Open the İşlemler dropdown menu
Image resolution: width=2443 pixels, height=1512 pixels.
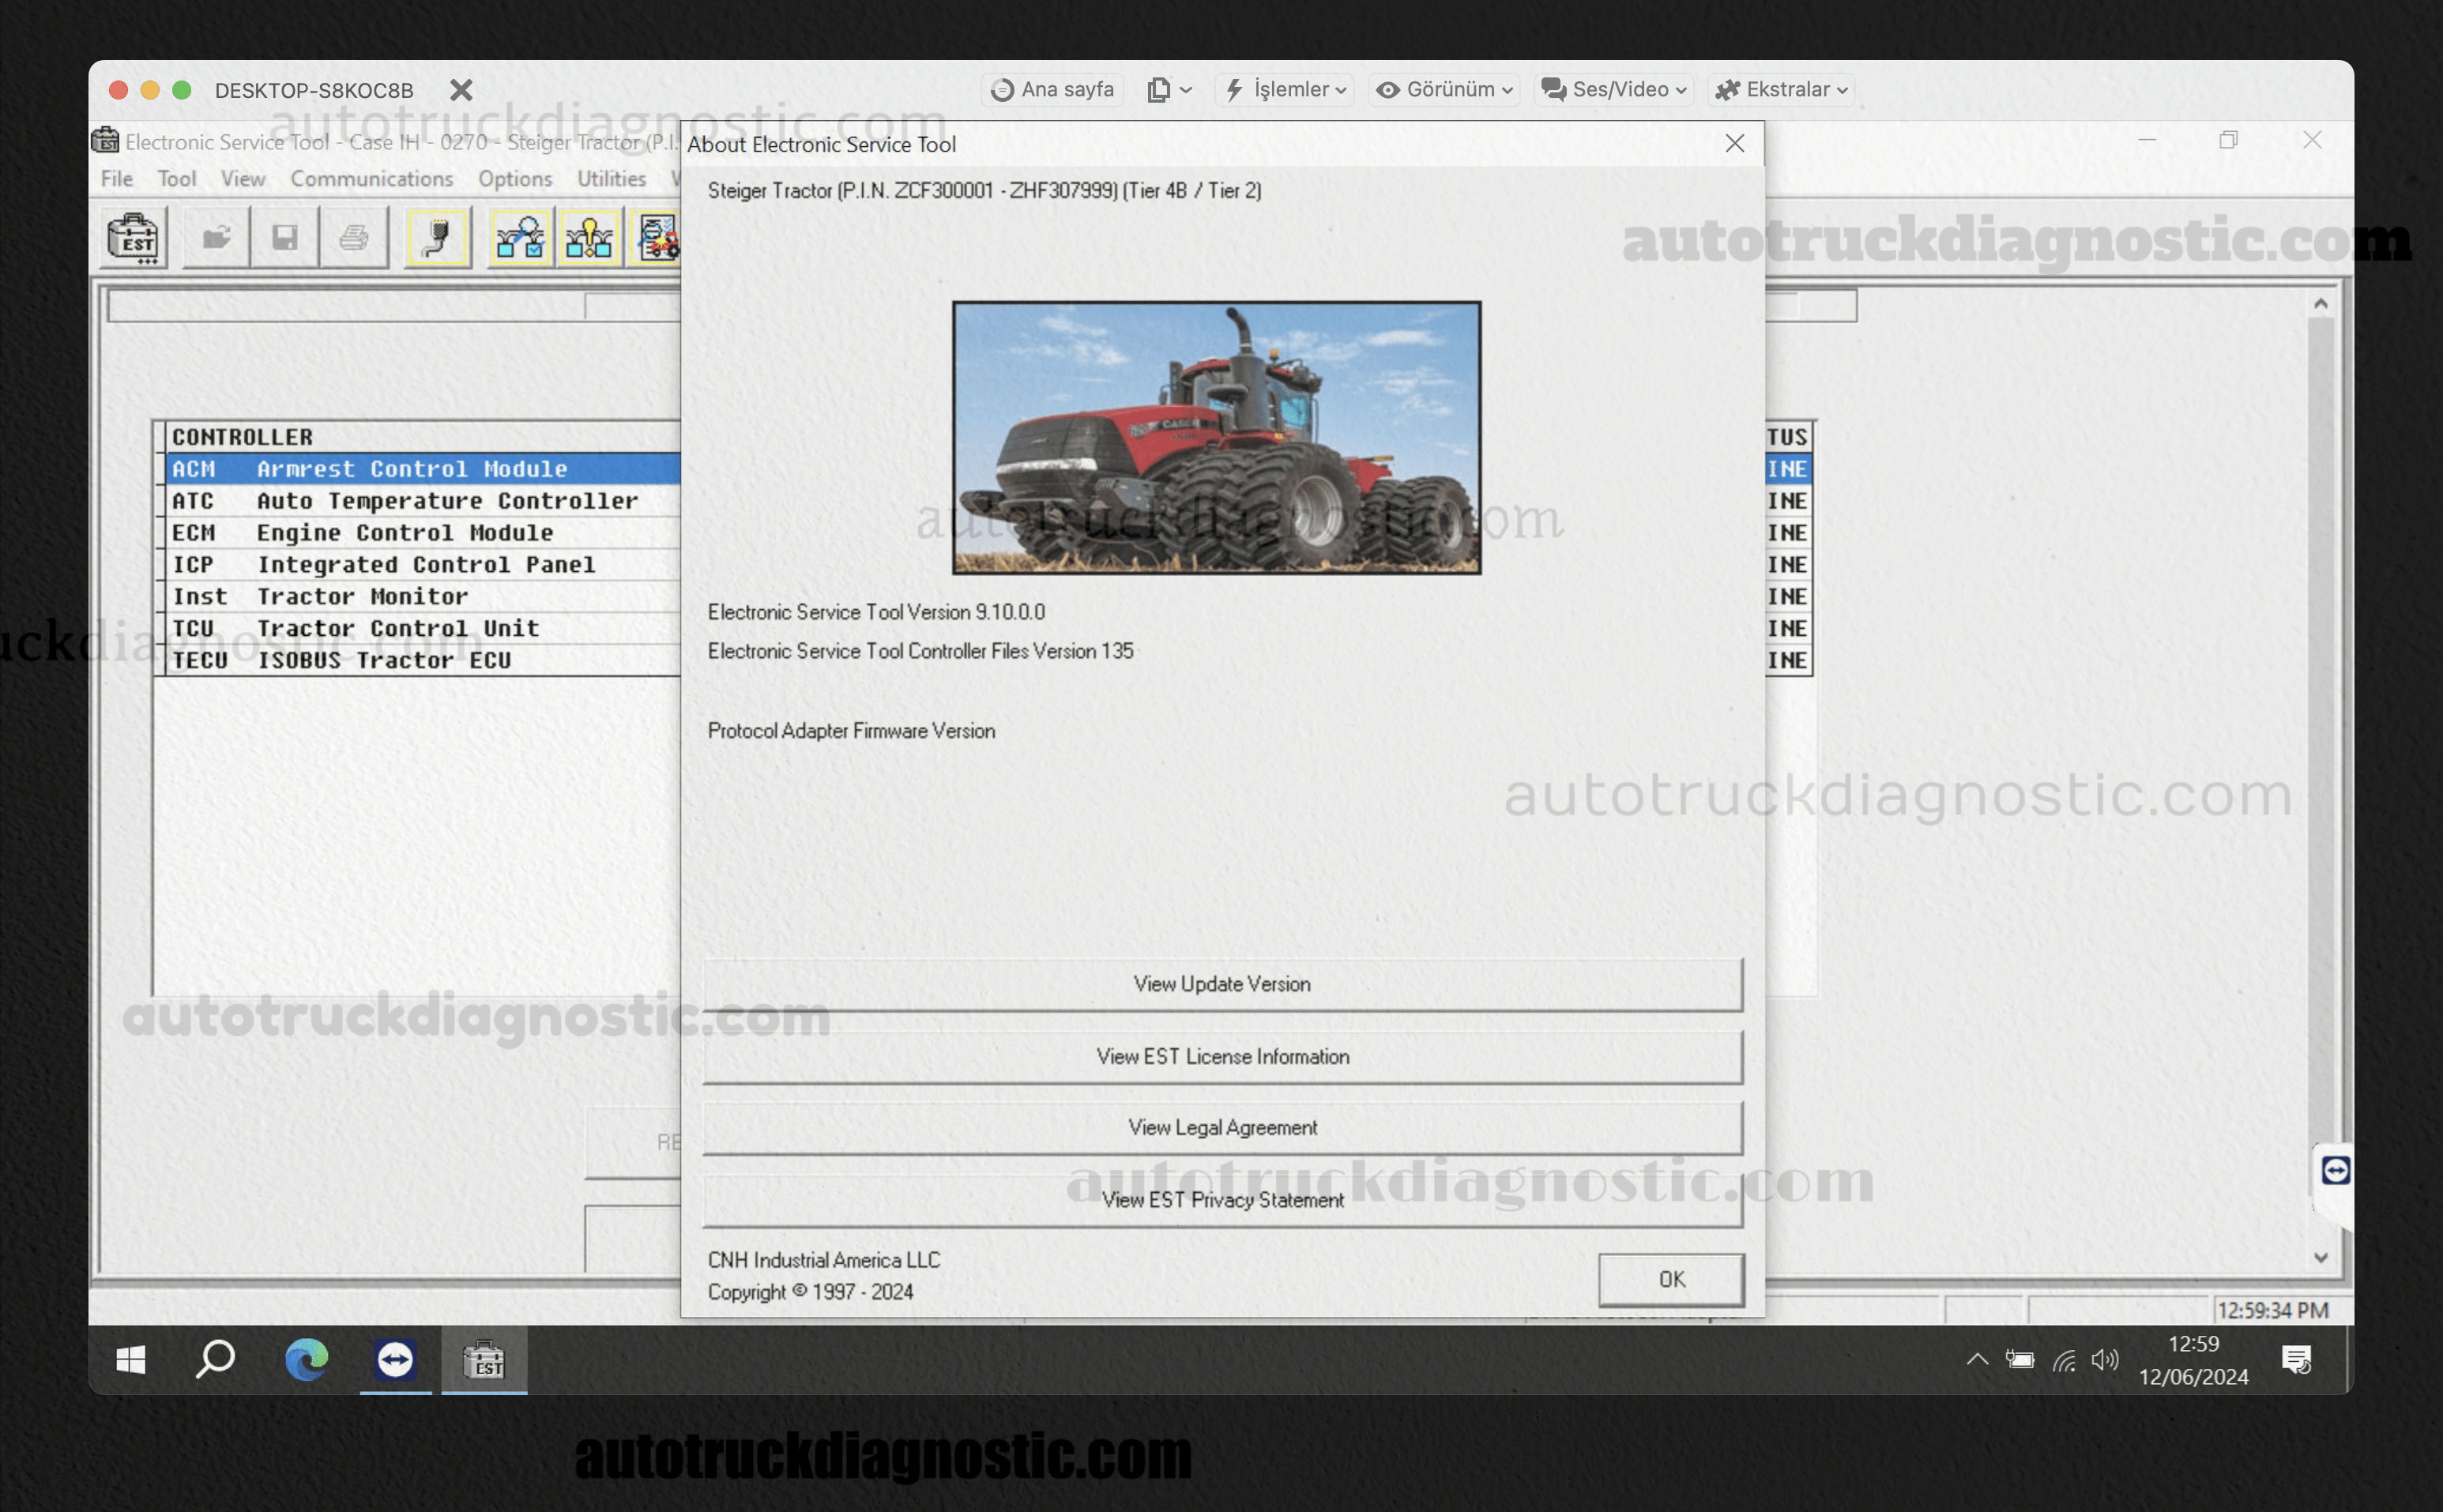tap(1286, 90)
